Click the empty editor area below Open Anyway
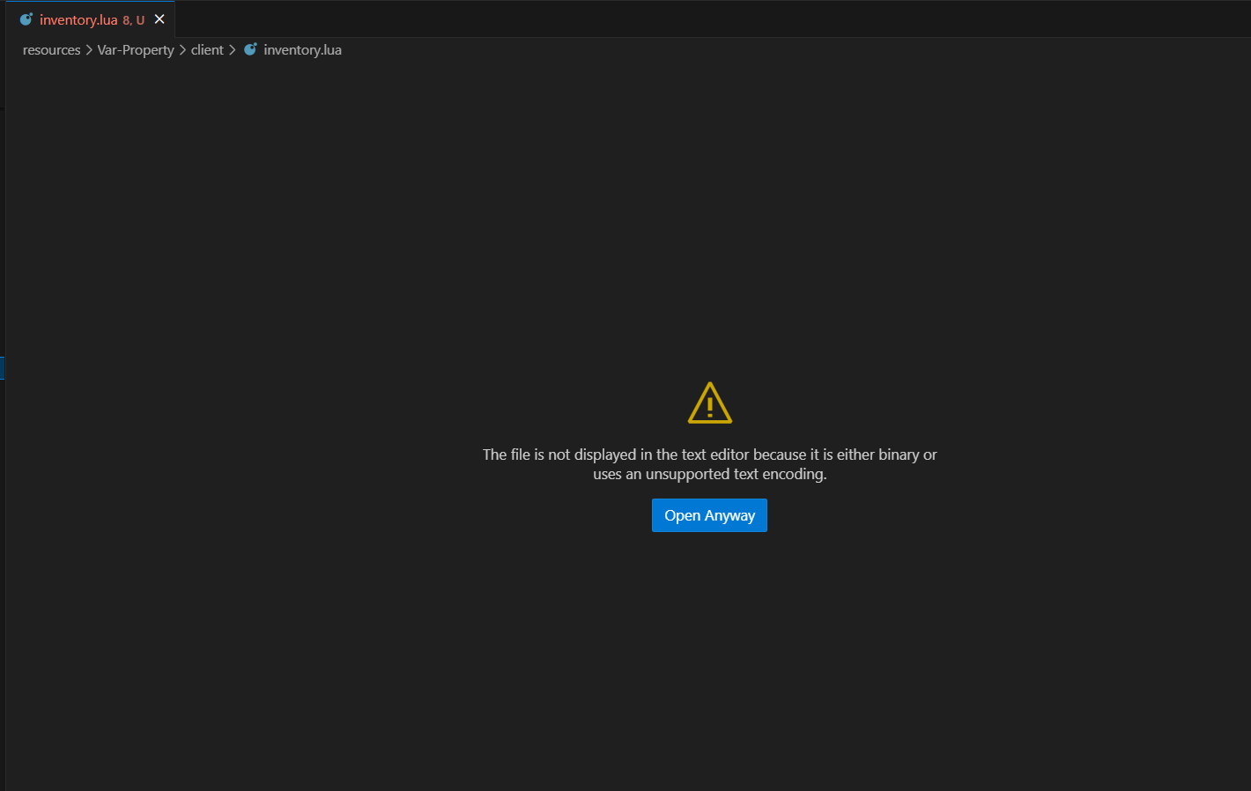1251x791 pixels. click(709, 661)
